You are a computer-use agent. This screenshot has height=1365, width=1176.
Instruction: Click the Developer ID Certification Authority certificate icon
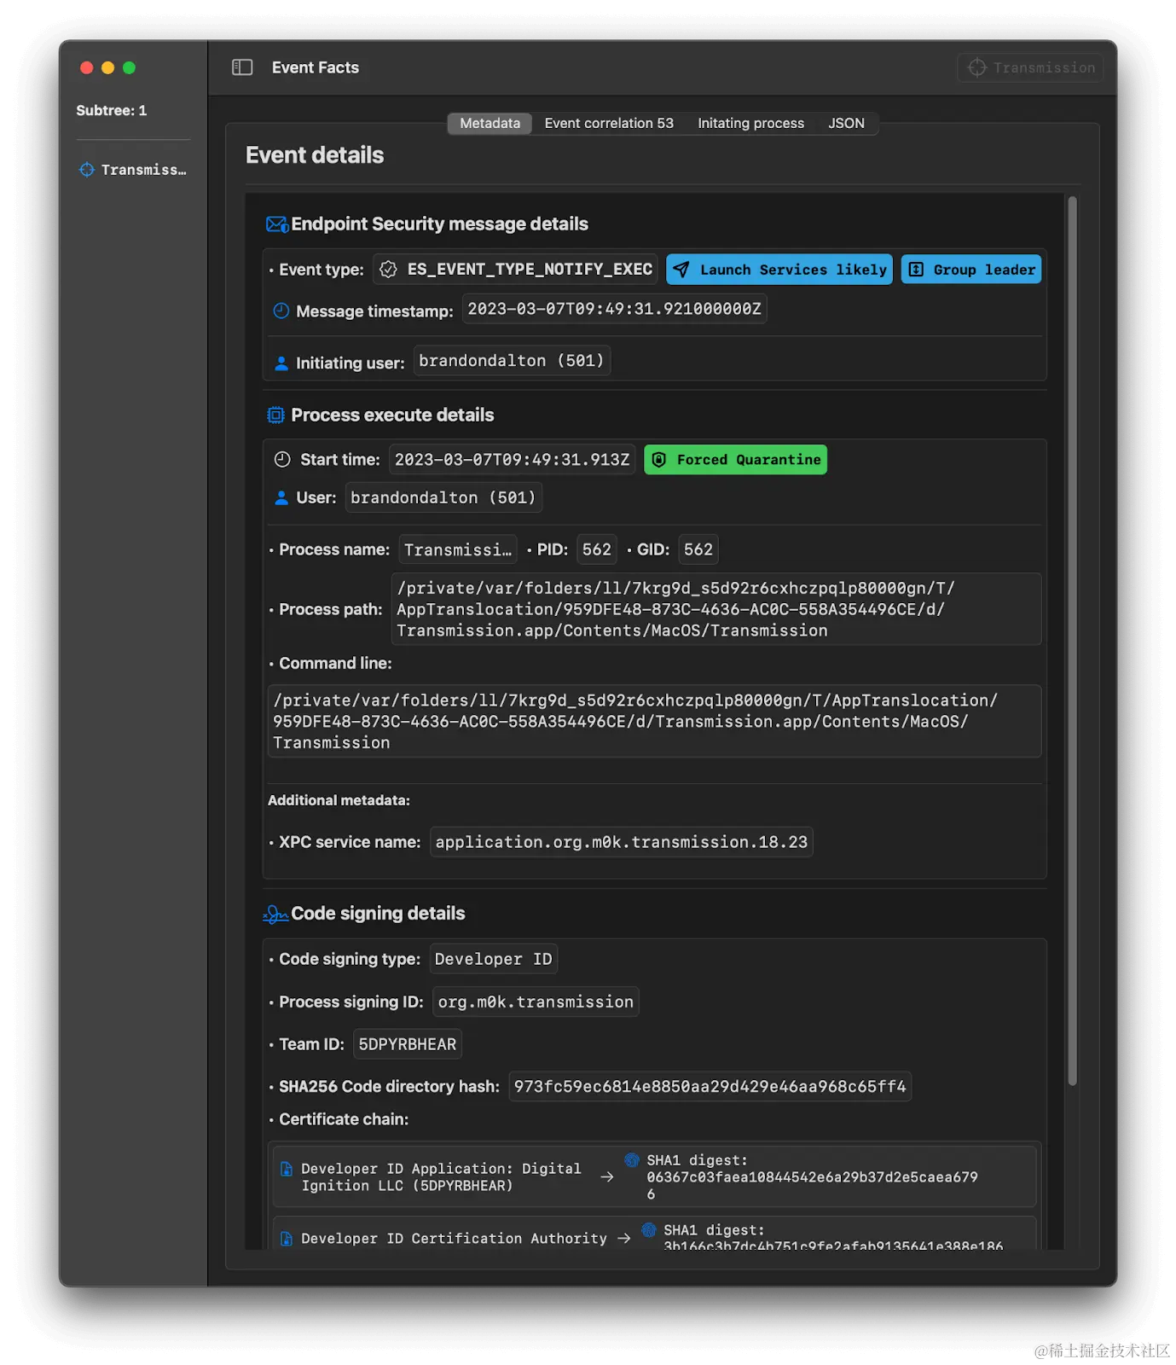[287, 1239]
